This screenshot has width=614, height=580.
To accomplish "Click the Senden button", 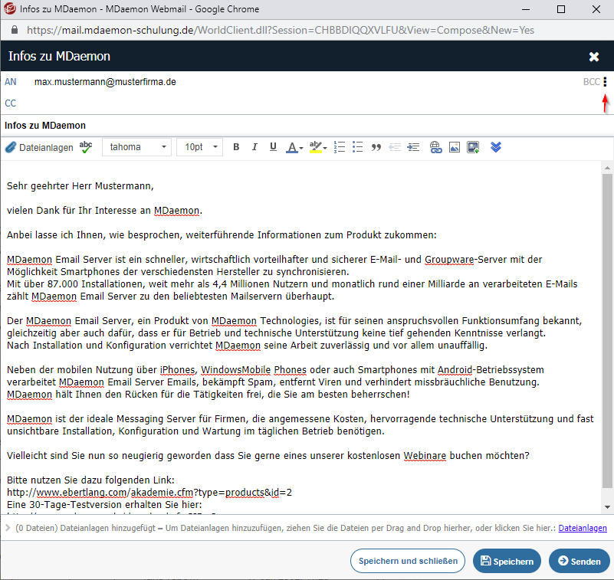I will [x=579, y=562].
